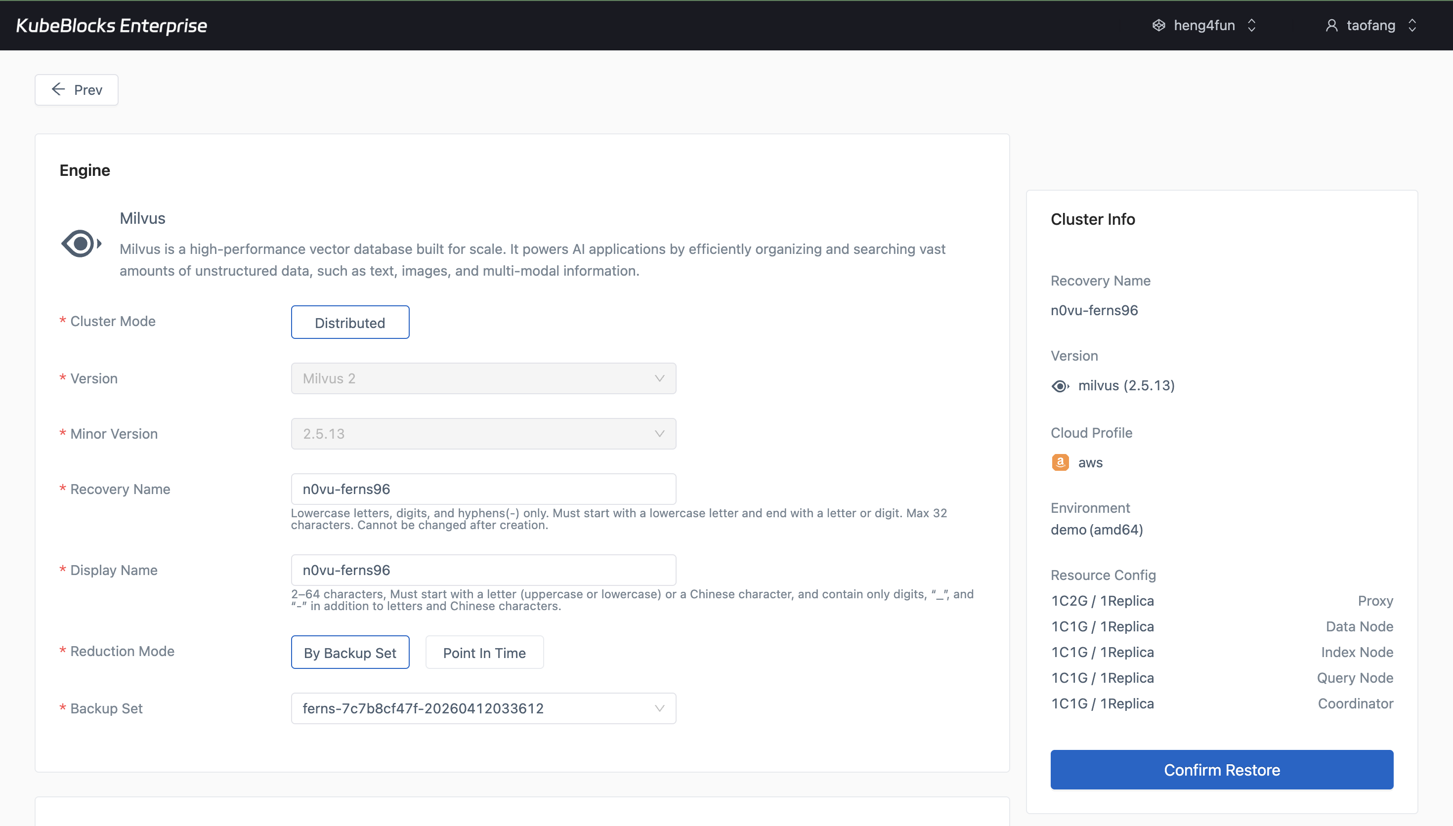The height and width of the screenshot is (826, 1453).
Task: Select the Distributed cluster mode
Action: 349,322
